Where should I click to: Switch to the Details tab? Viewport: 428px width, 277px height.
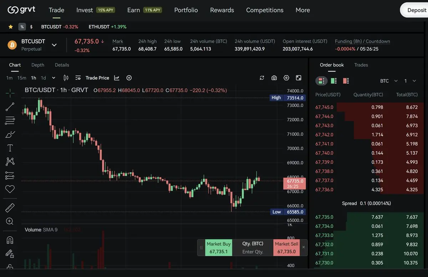[x=62, y=65]
